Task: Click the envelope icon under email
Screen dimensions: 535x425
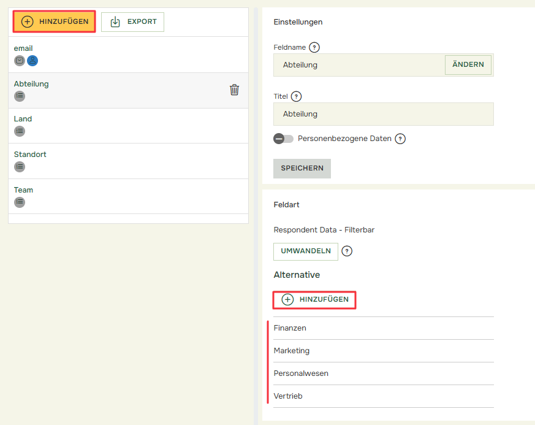Action: (20, 61)
